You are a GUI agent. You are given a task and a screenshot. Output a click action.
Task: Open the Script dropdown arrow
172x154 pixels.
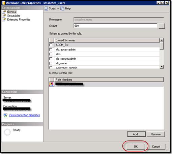pyautogui.click(x=58, y=8)
